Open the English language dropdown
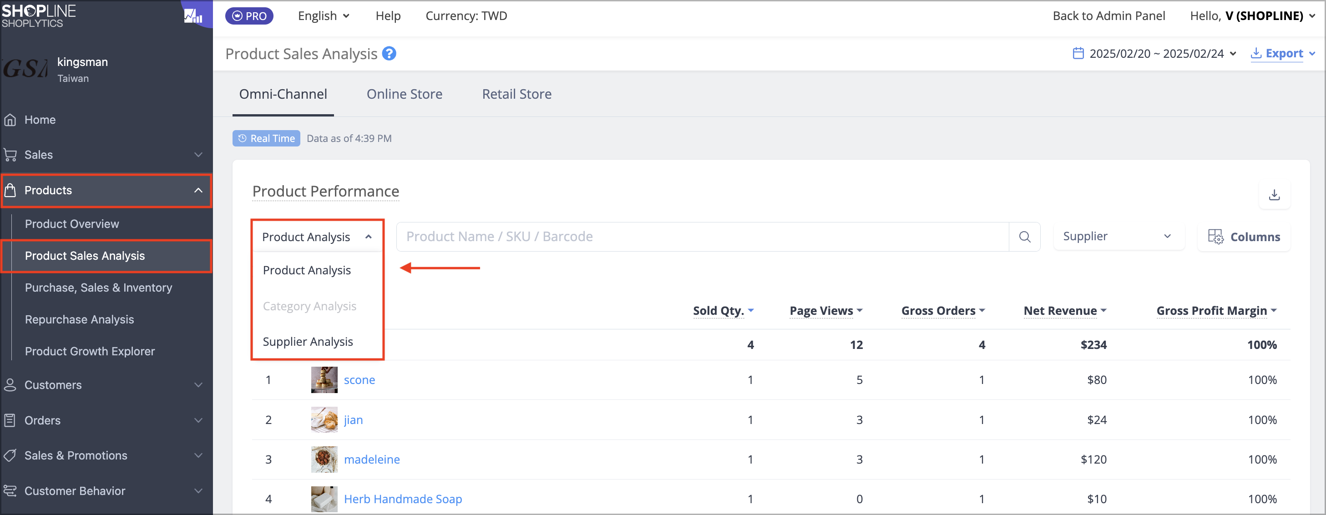Screen dimensions: 1326x515 (x=324, y=16)
